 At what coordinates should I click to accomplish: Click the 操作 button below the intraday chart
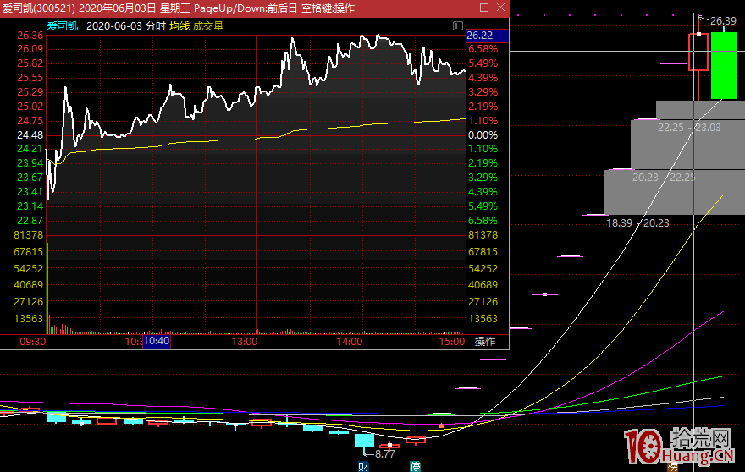click(x=485, y=342)
